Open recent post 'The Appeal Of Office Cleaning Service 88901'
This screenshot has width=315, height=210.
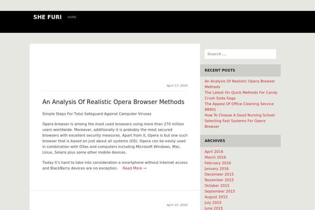pyautogui.click(x=239, y=107)
